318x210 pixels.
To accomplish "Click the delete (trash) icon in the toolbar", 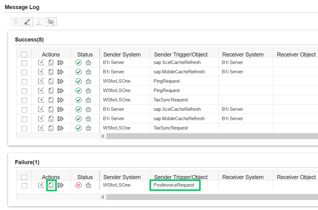I will click(x=15, y=22).
